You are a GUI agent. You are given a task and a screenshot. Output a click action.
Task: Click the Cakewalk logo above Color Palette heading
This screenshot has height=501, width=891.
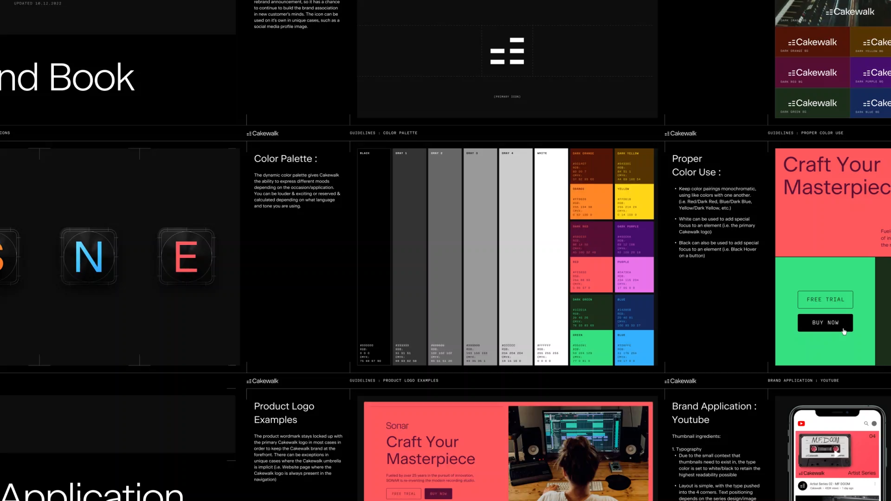262,134
